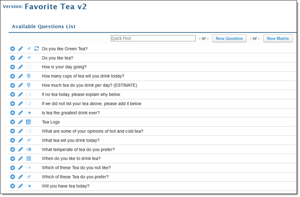Edit 'Do you like tea?' with pencil icon
This screenshot has height=197, width=300.
(21, 58)
